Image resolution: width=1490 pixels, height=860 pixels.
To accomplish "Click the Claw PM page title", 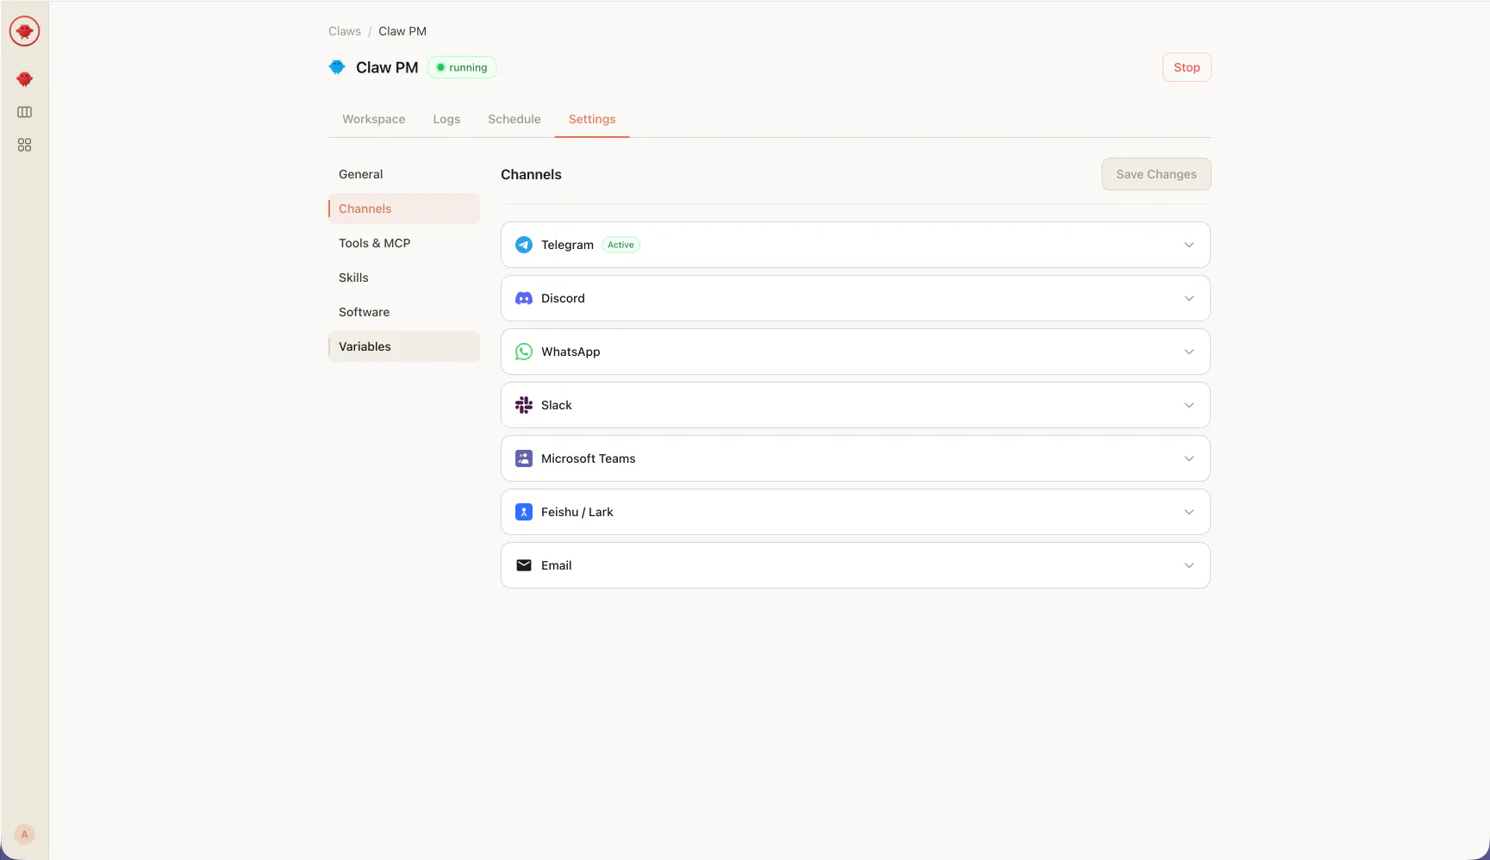I will [387, 67].
